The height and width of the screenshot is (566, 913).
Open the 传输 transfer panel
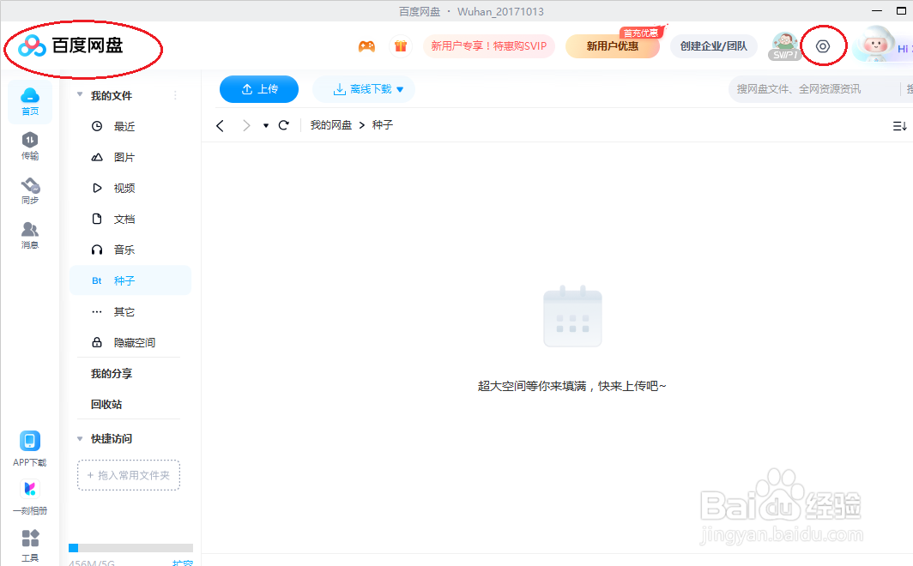30,146
